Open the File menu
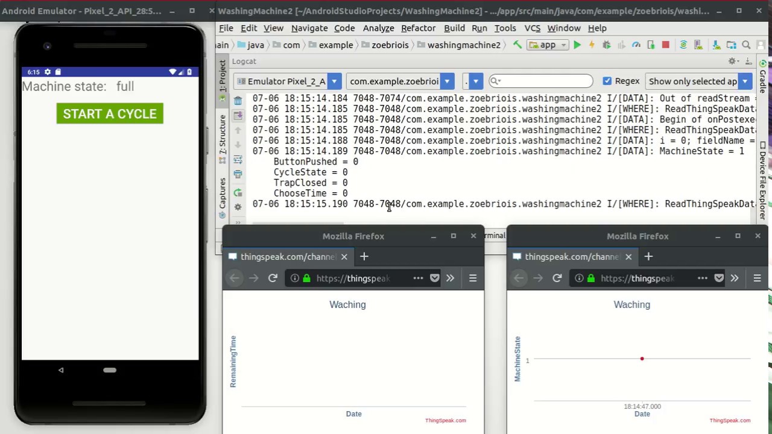The image size is (772, 434). click(x=226, y=28)
